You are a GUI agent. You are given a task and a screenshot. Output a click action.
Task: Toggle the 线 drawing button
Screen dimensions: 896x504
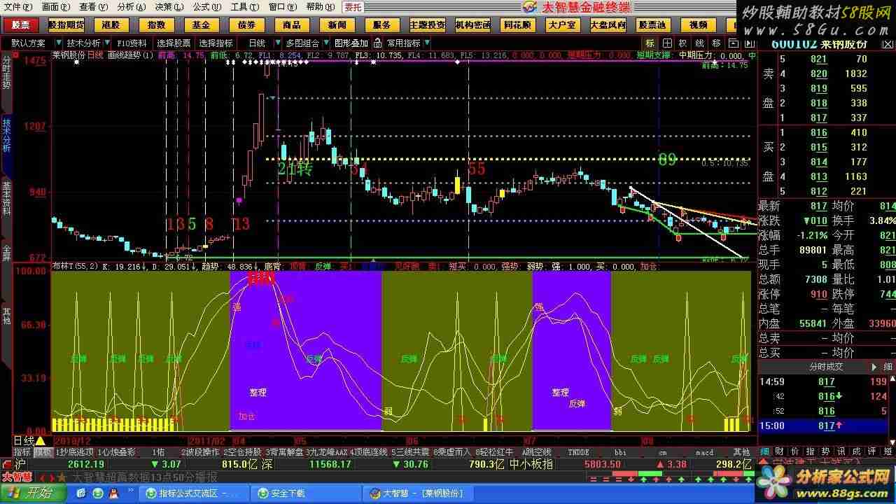(x=700, y=43)
